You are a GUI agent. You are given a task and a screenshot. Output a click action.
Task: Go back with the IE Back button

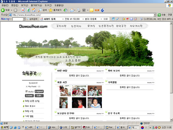click(5, 10)
